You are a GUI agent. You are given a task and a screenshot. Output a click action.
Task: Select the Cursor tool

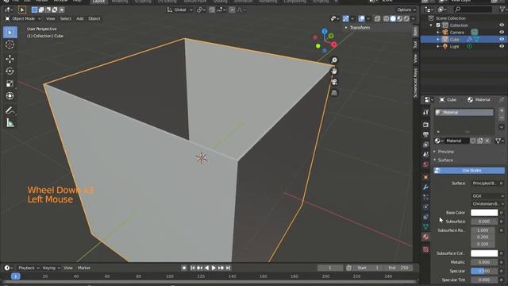10,44
